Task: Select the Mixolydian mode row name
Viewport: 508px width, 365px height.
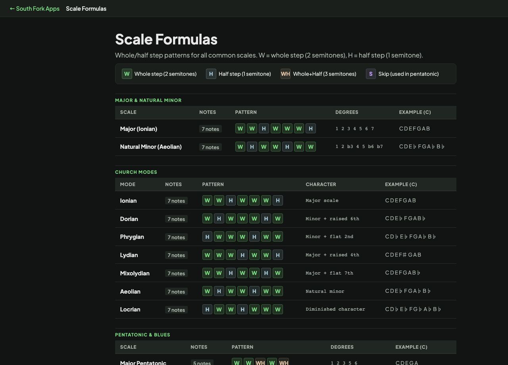Action: (x=135, y=273)
